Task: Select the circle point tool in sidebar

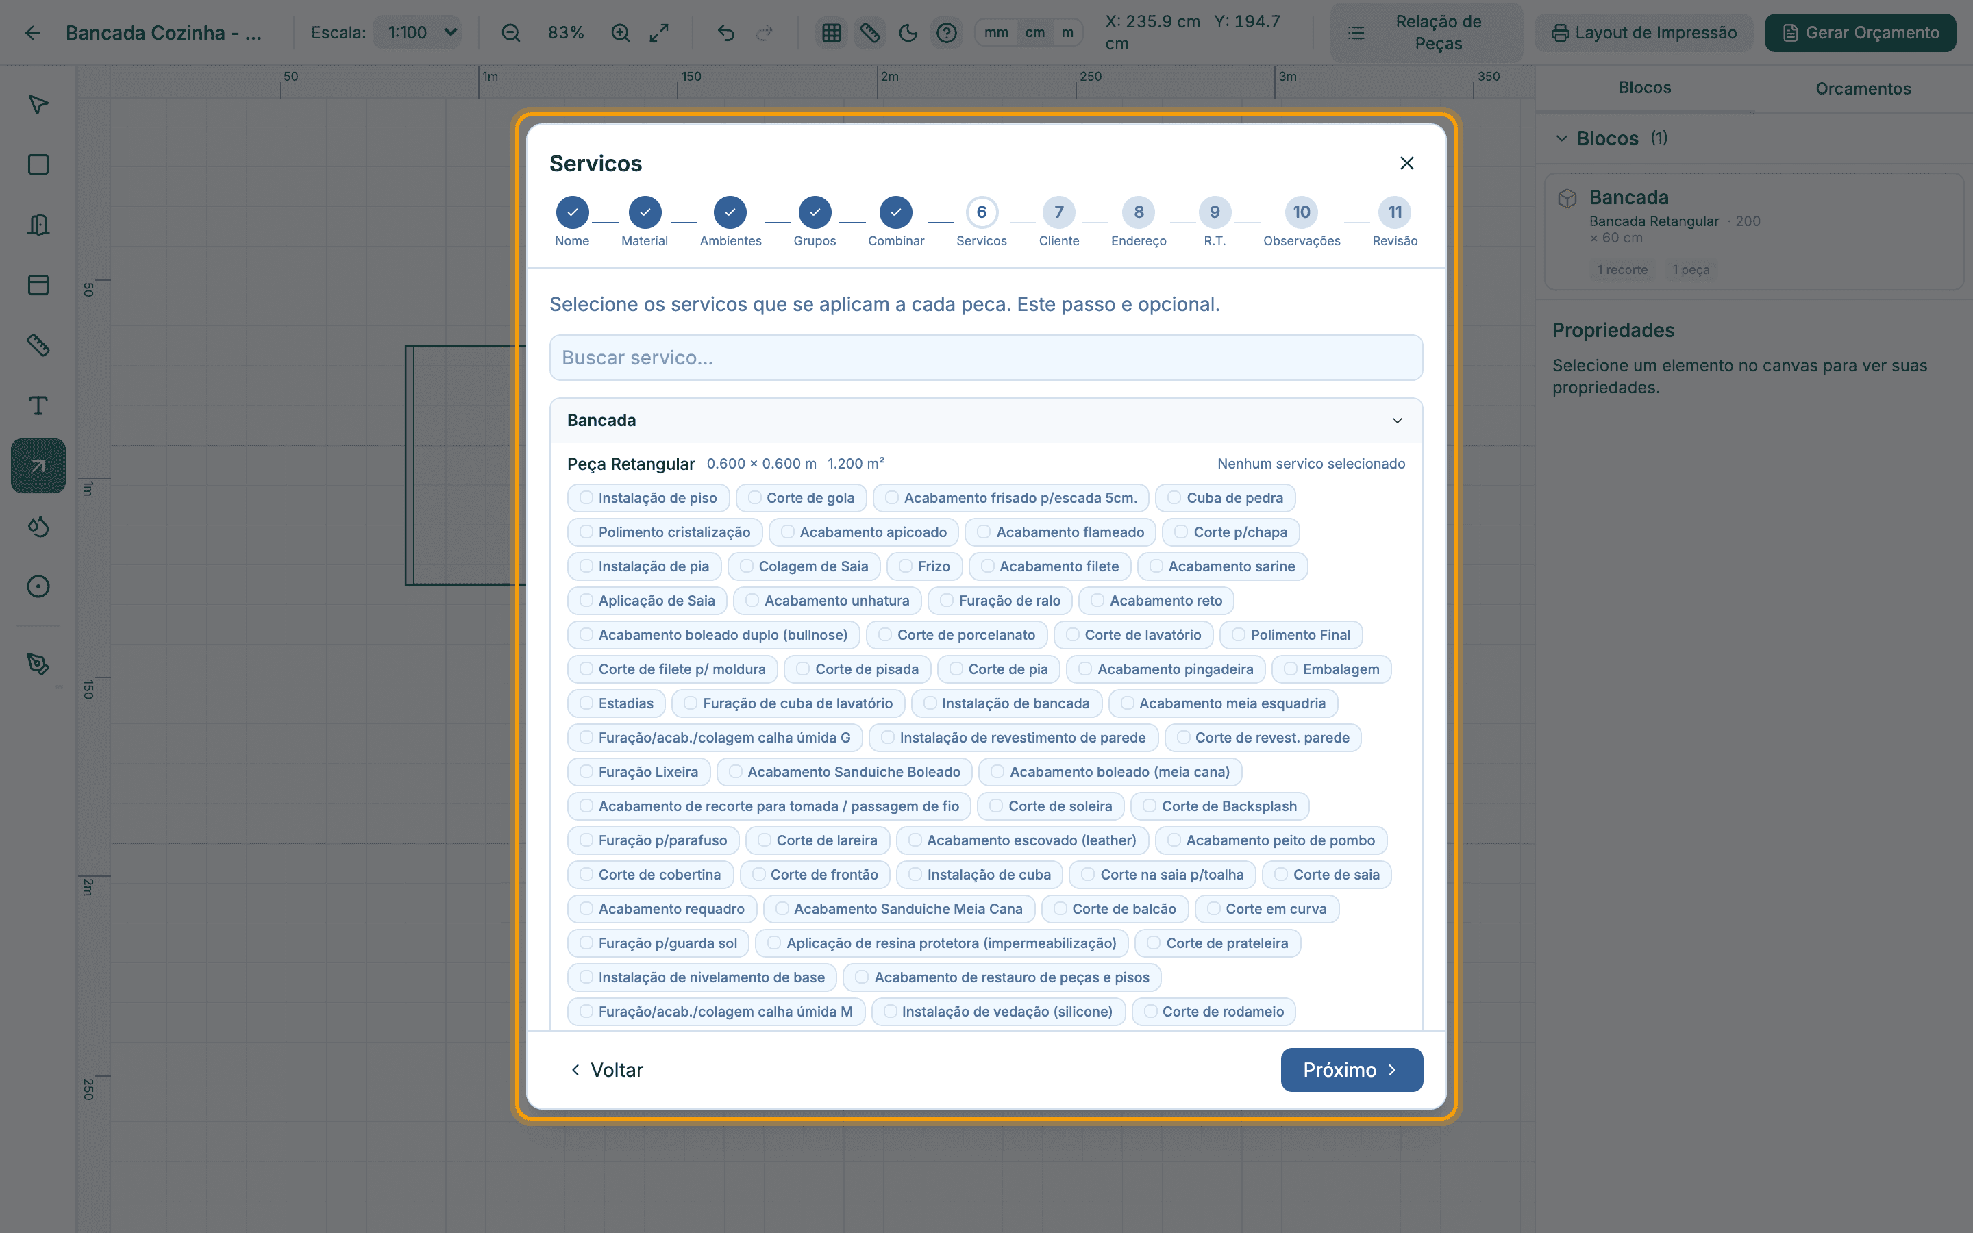Action: click(x=38, y=586)
